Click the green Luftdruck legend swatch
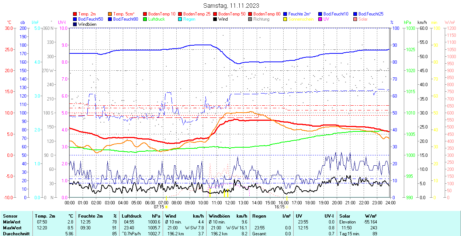Image resolution: width=461 pixels, height=236 pixels. [x=145, y=19]
